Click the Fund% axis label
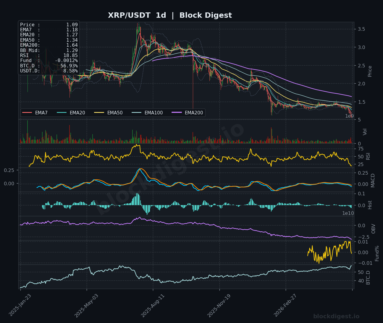The image size is (383, 323). click(377, 253)
